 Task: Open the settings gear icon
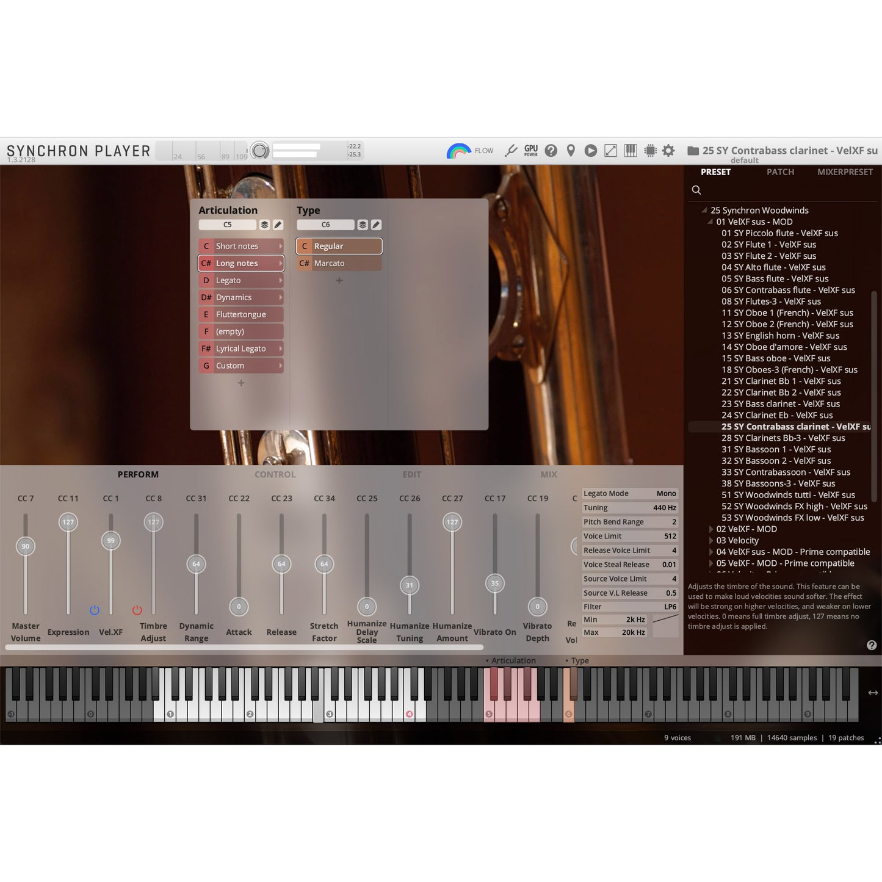(x=668, y=150)
